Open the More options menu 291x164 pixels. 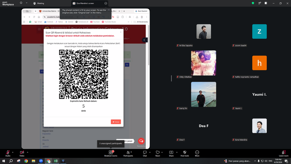tap(197, 154)
